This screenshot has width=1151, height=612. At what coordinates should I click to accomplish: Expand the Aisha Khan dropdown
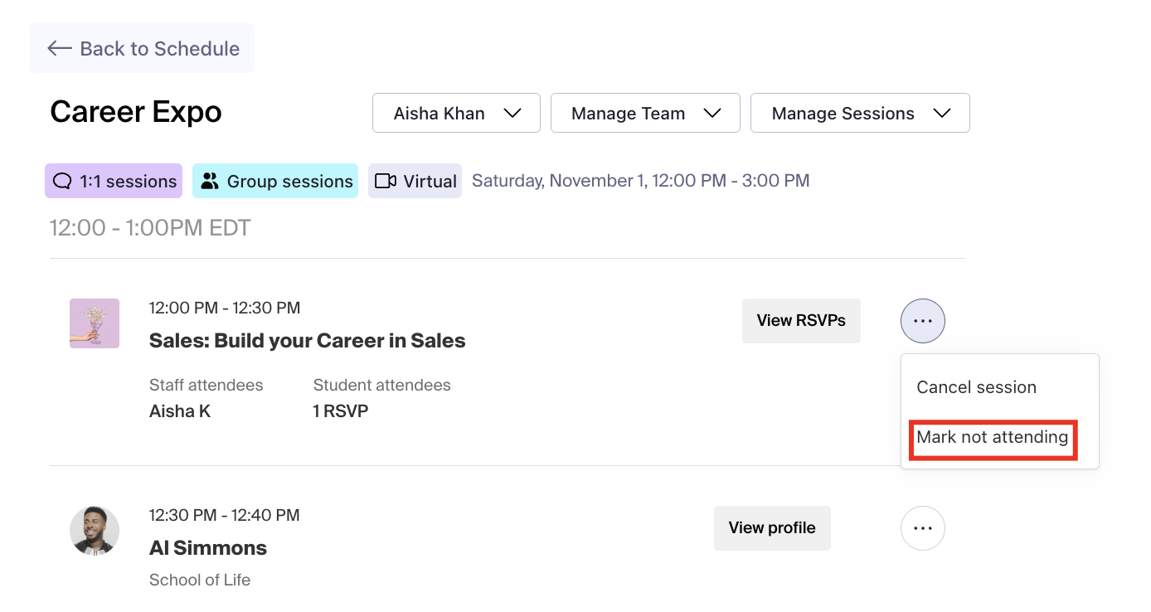tap(456, 113)
